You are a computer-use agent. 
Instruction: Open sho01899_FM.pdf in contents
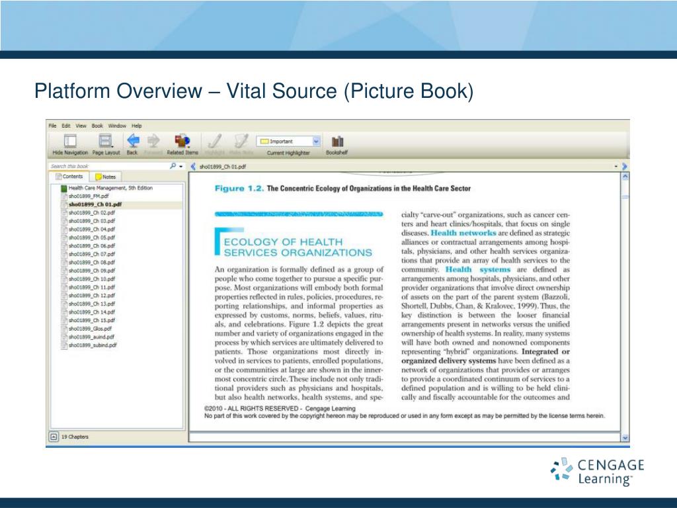click(85, 196)
